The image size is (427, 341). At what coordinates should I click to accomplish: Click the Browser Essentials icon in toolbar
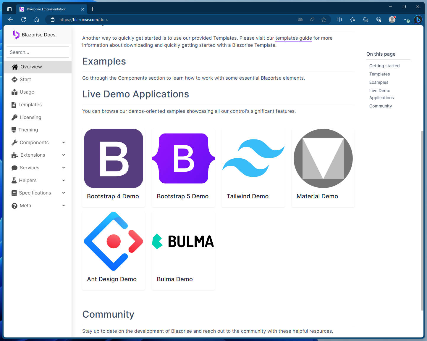click(379, 20)
